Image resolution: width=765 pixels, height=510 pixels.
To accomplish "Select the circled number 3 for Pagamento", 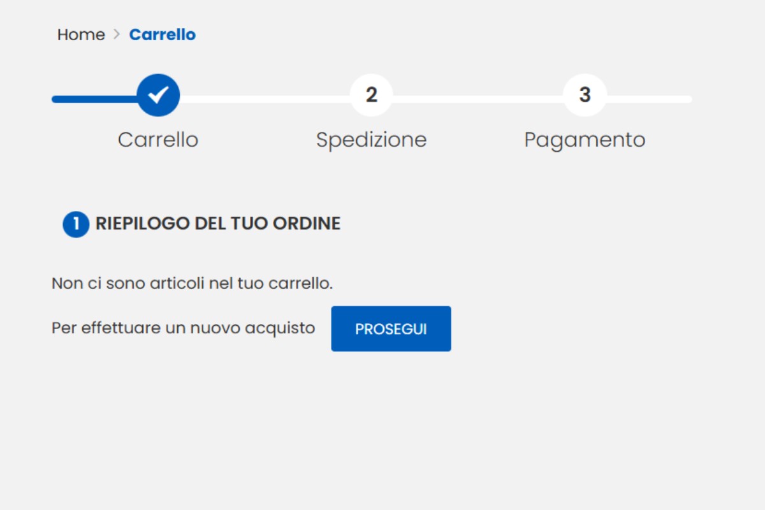I will tap(585, 94).
